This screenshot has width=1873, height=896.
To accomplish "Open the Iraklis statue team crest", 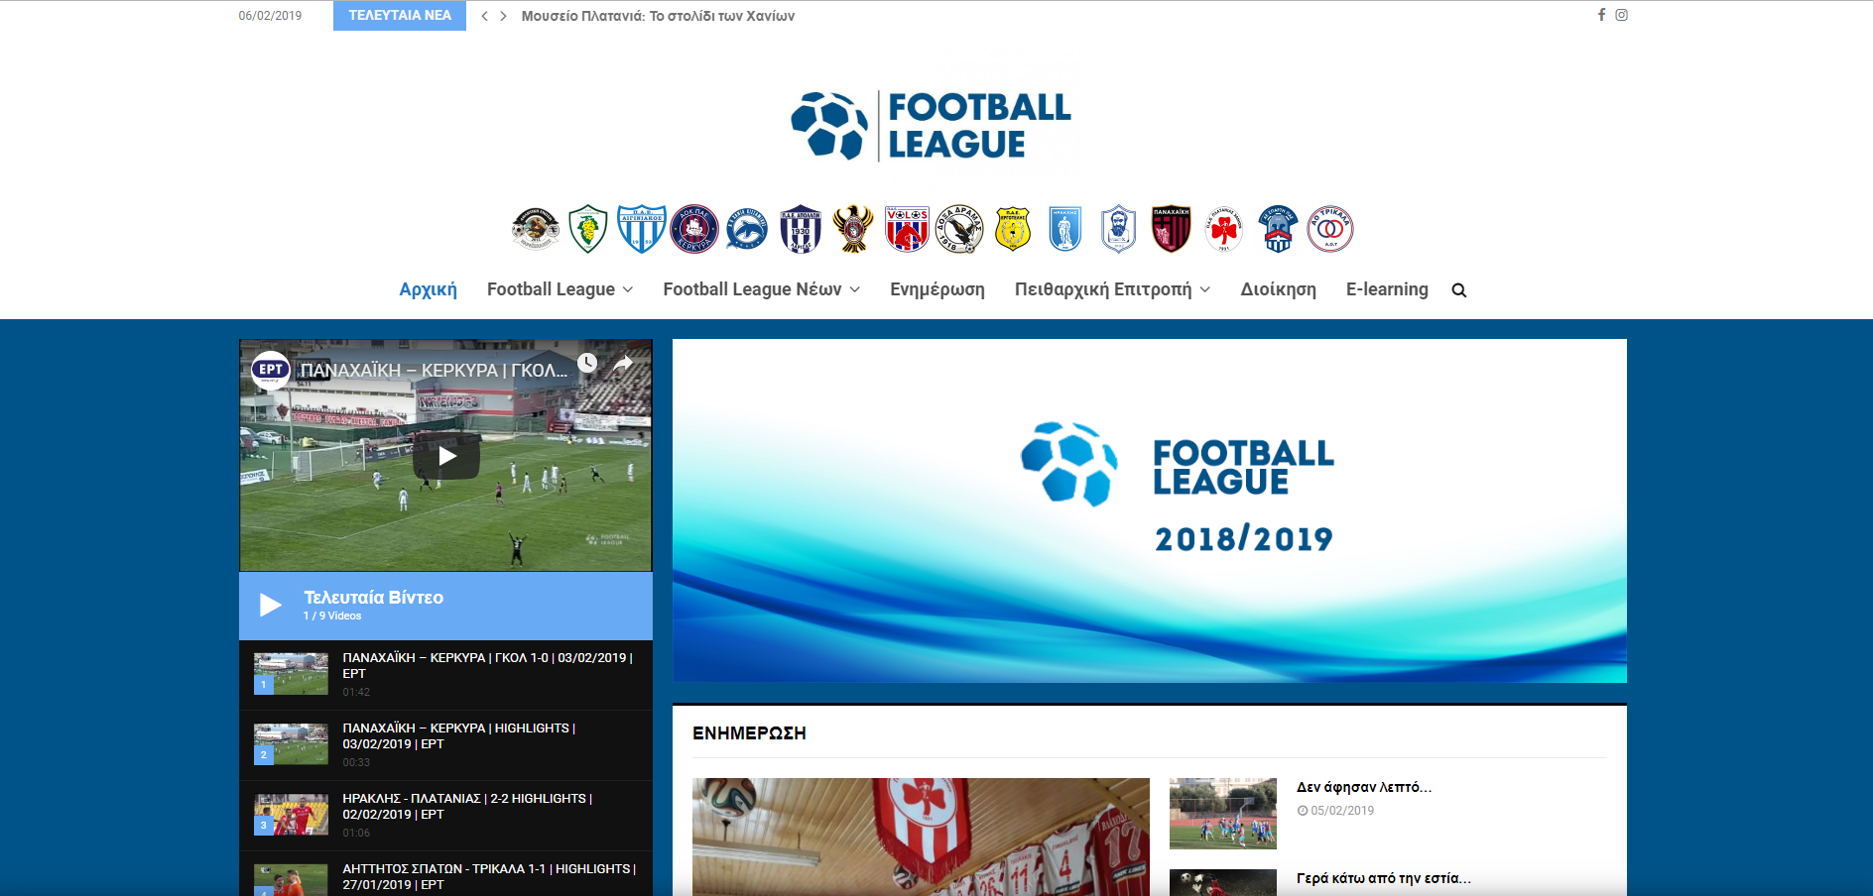I will point(1065,229).
